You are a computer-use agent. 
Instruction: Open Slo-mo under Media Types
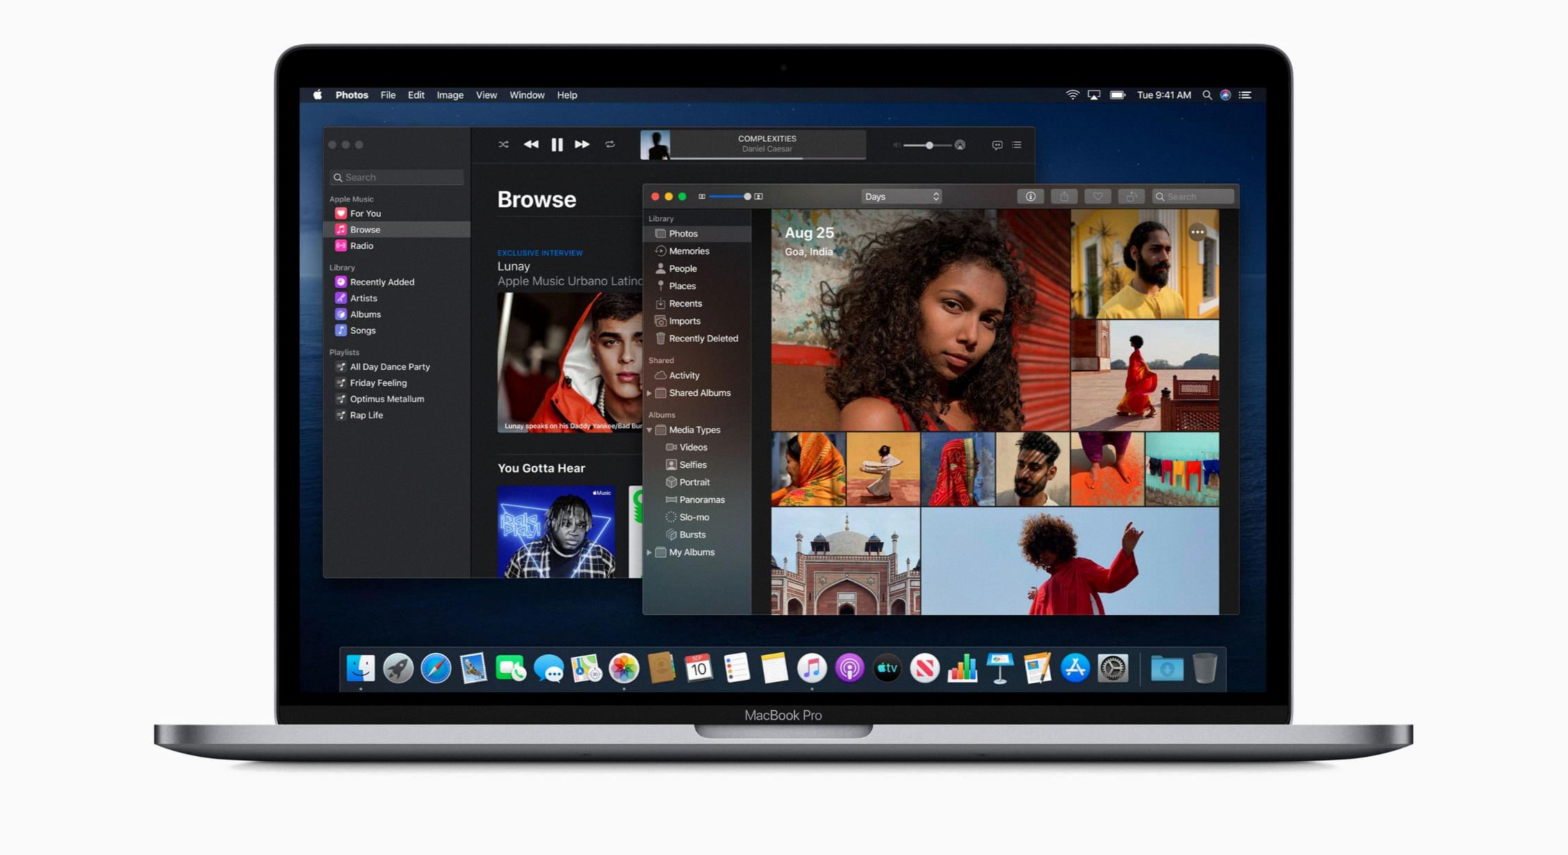pyautogui.click(x=698, y=517)
